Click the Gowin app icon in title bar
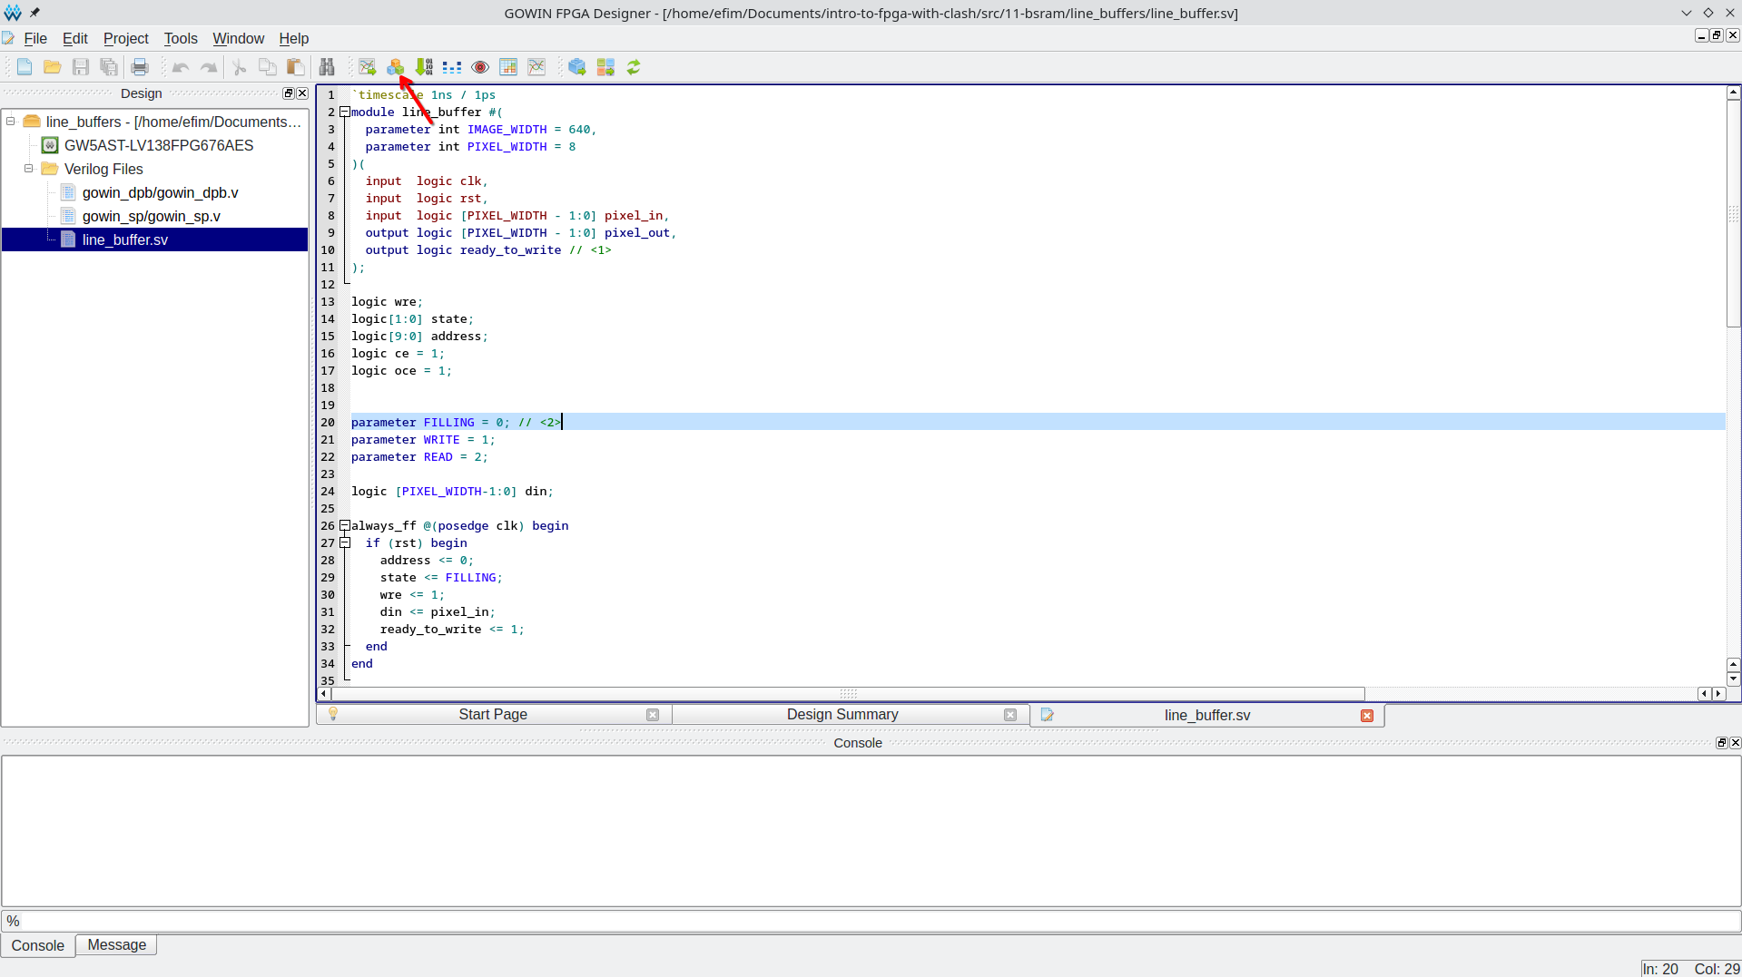This screenshot has width=1742, height=977. tap(12, 13)
